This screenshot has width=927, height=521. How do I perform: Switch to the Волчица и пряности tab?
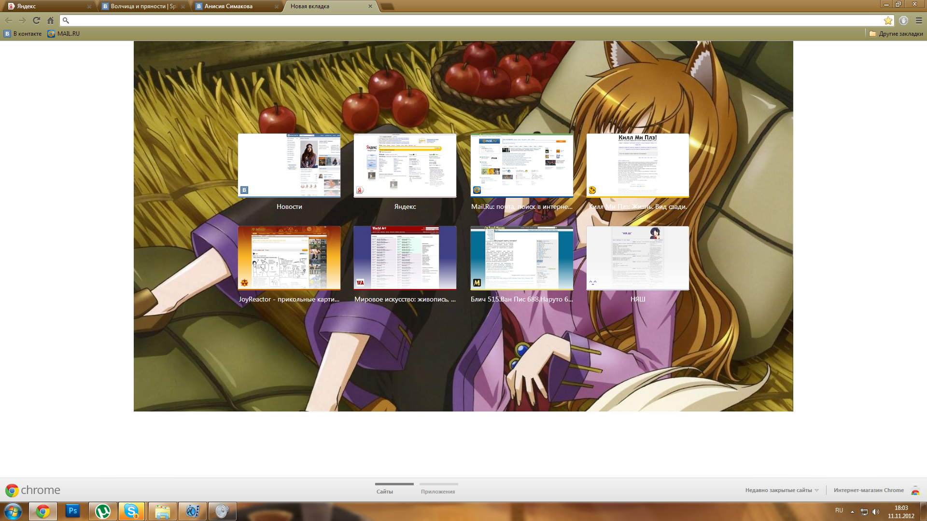point(142,6)
